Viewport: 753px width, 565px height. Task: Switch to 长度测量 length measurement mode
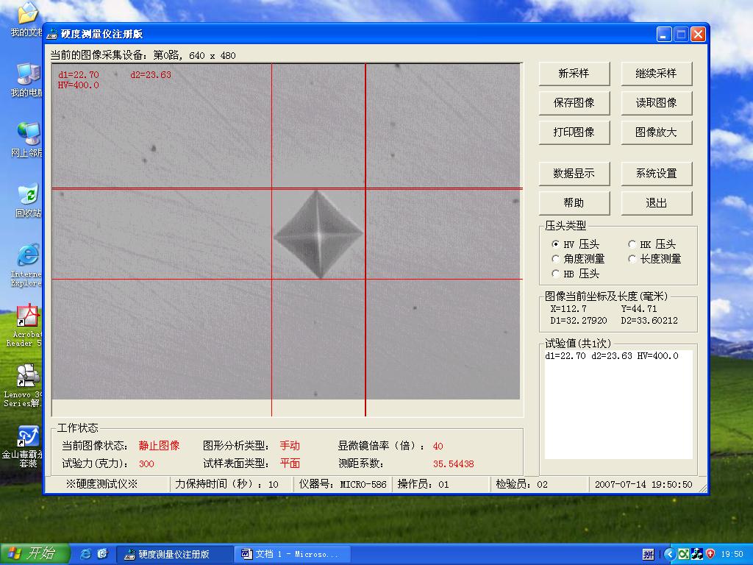pyautogui.click(x=632, y=259)
